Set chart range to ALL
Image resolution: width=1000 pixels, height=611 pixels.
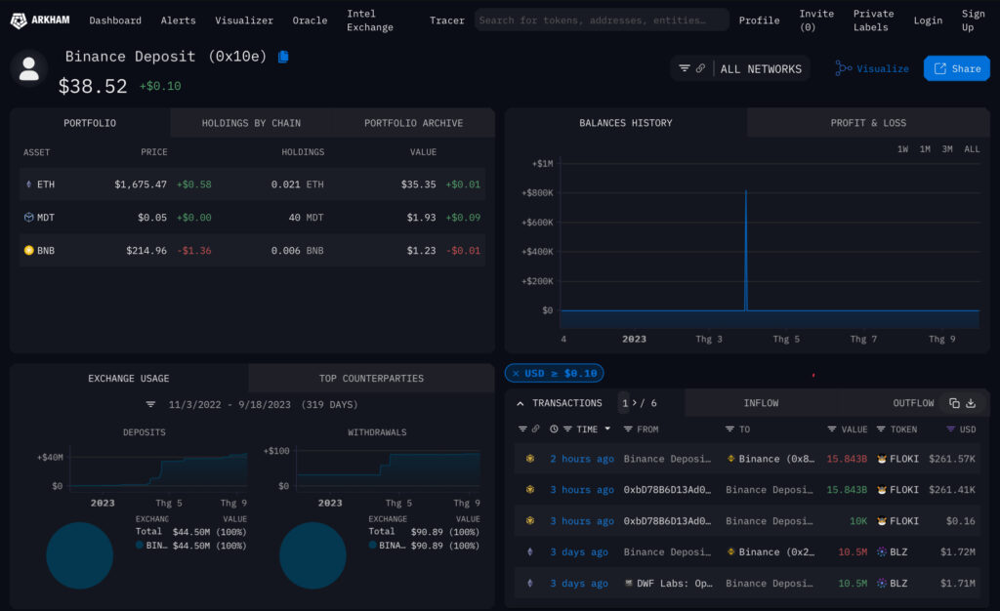[x=972, y=149]
